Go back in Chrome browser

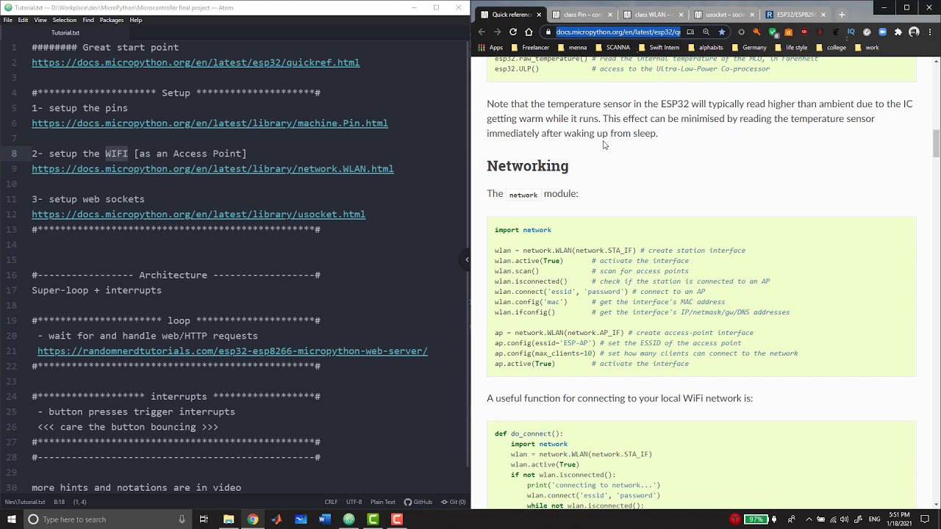pos(482,32)
